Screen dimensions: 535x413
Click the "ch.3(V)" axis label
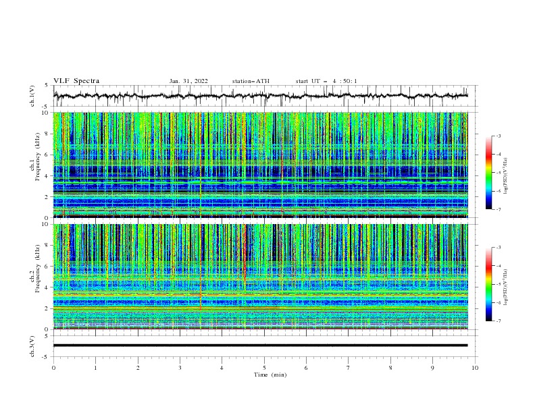click(x=32, y=346)
